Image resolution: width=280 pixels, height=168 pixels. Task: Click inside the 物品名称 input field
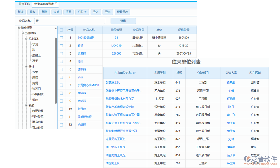click(69, 21)
